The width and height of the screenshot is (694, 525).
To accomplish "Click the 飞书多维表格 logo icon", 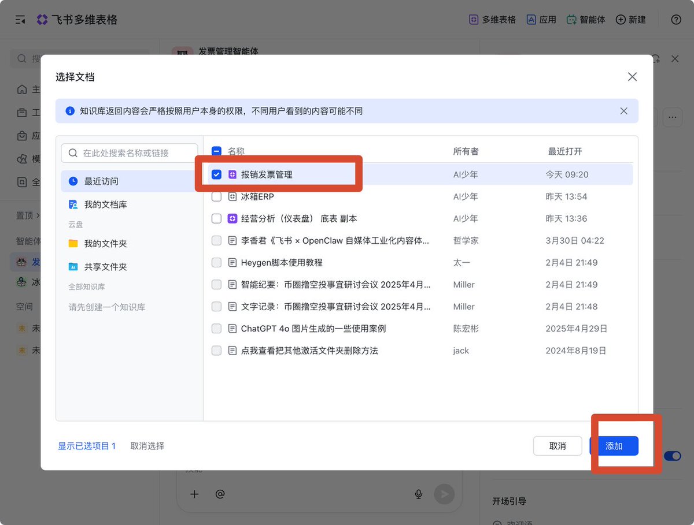I will point(42,20).
